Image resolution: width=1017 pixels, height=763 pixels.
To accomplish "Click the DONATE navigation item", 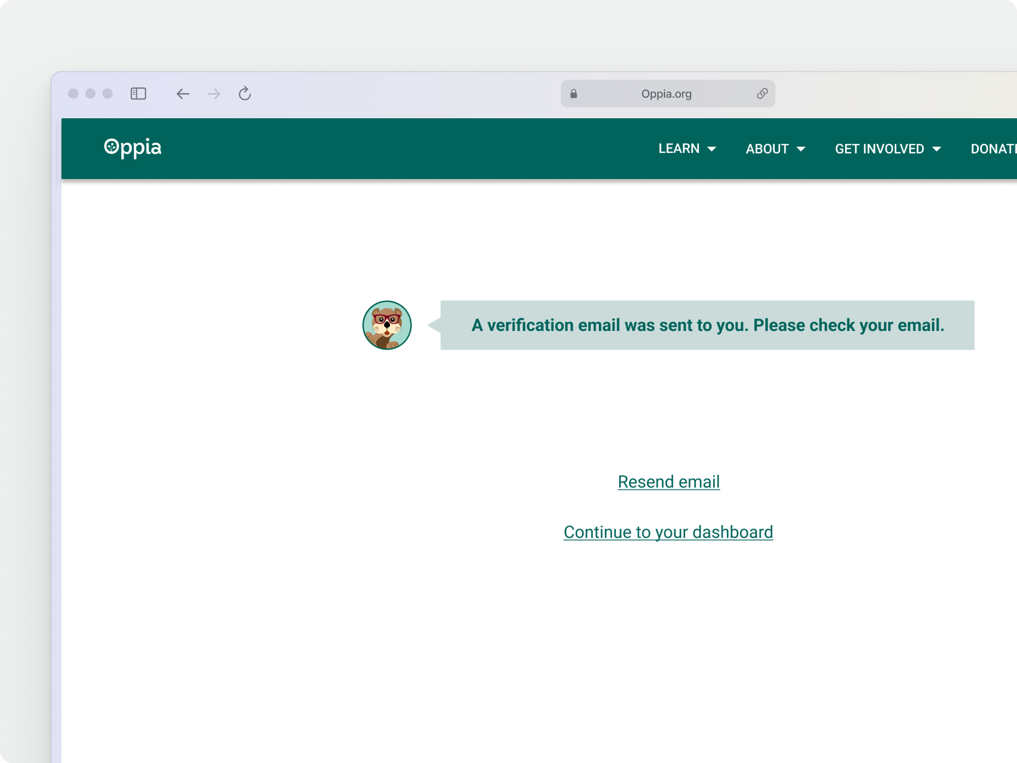I will point(993,149).
